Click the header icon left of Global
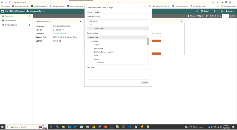237x130 pixels. (197, 11)
